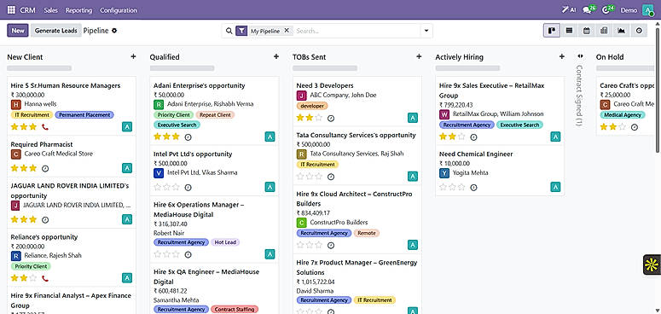Open the activities clock icon with badge

click(x=608, y=9)
